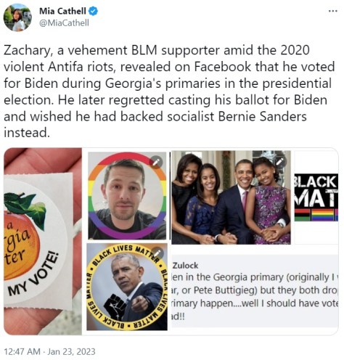Click the blue verified badge
Viewport: 344px width, 360px height.
[94, 11]
